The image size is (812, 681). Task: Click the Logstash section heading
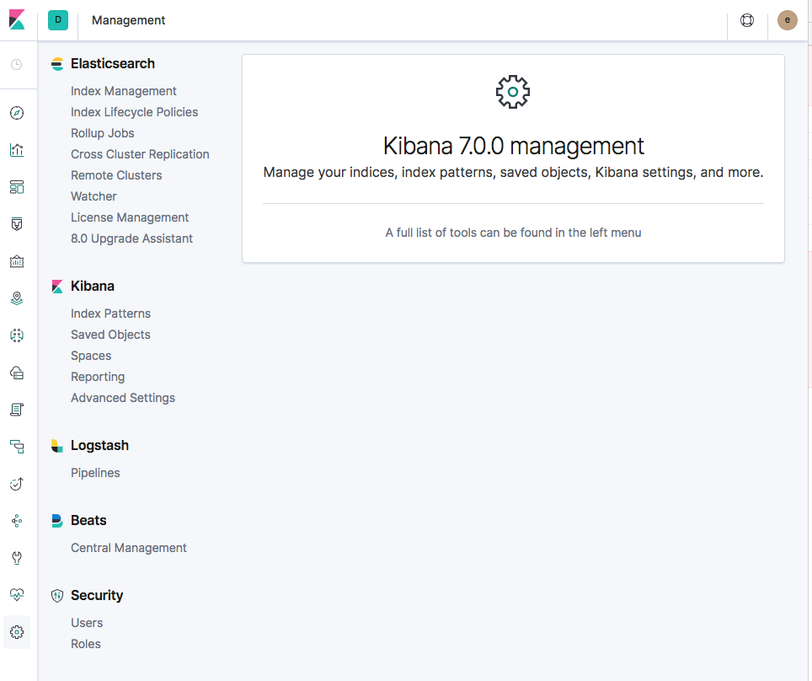coord(100,446)
